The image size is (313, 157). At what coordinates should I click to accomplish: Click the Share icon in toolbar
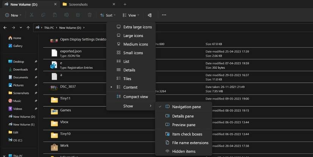click(78, 15)
